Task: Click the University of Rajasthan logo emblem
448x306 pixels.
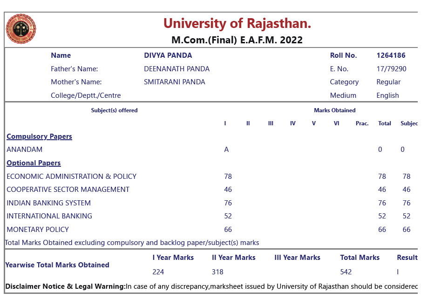Action: 21,29
